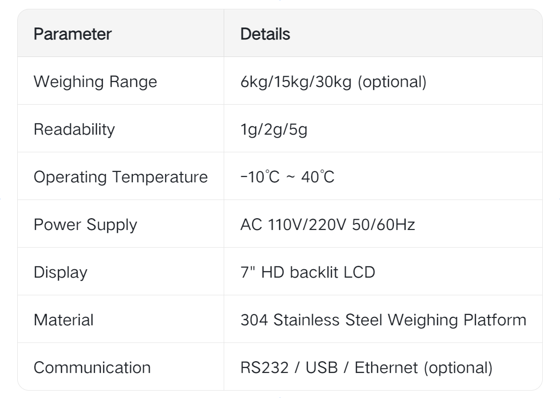Click the Parameter column header

[x=72, y=34]
